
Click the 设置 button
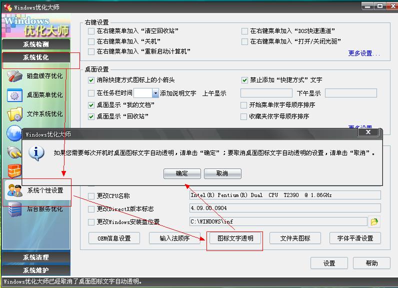click(x=329, y=263)
